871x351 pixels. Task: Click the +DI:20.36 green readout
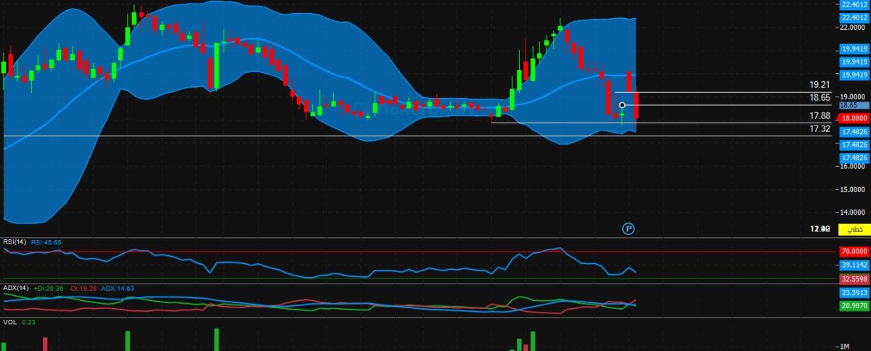click(49, 288)
